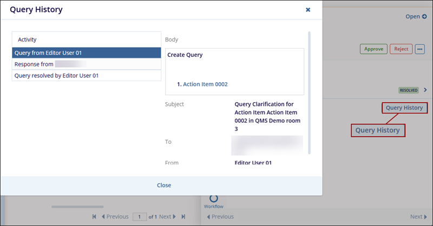Click the Query History link under the RESOLVED badge
This screenshot has height=226, width=433.
pyautogui.click(x=404, y=108)
